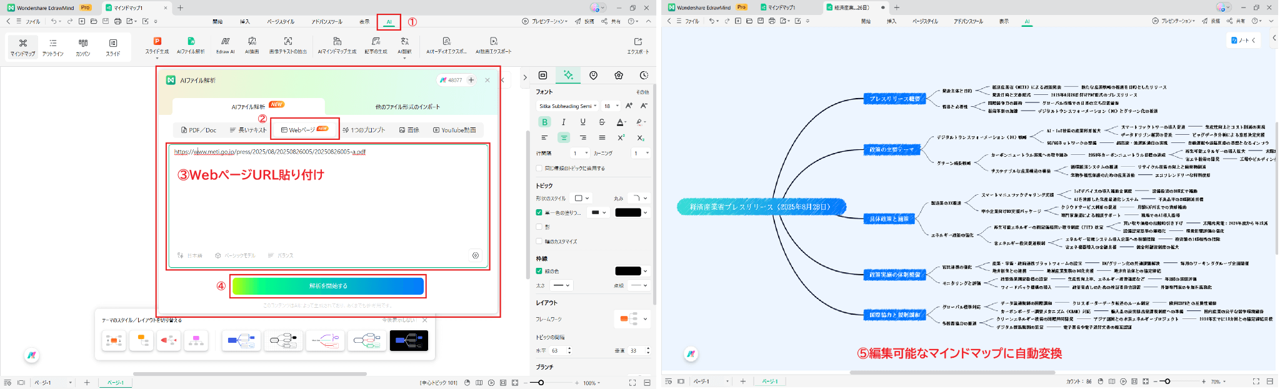The image size is (1280, 389).
Task: Select the 画像テキストの抽出 tool
Action: click(x=287, y=44)
